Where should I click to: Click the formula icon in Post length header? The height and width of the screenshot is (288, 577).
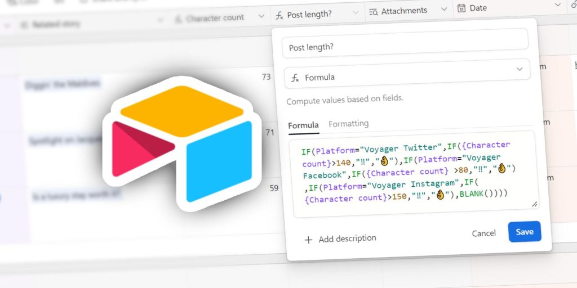tap(279, 15)
